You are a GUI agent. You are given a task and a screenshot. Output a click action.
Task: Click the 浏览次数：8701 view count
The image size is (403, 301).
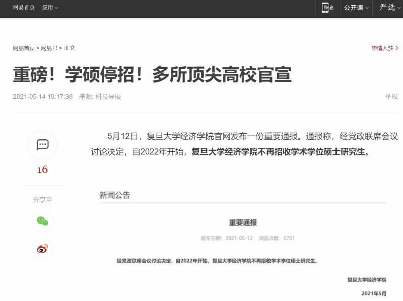pos(277,238)
